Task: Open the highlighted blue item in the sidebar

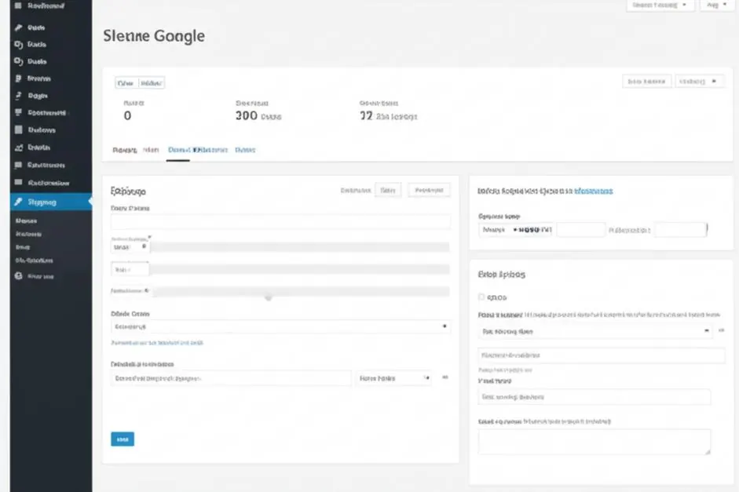Action: click(x=51, y=202)
